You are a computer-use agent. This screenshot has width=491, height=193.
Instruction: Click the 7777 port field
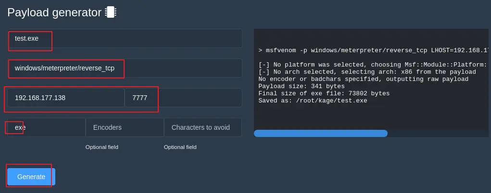pyautogui.click(x=183, y=98)
